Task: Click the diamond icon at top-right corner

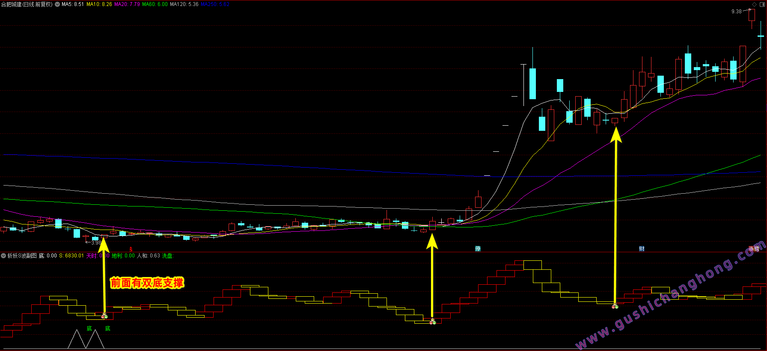Action: click(754, 4)
